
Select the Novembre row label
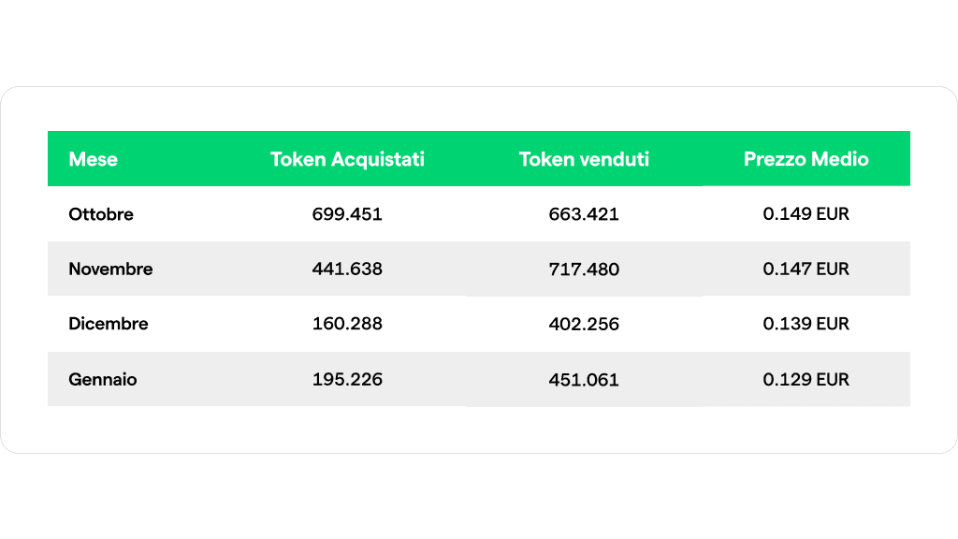click(110, 269)
